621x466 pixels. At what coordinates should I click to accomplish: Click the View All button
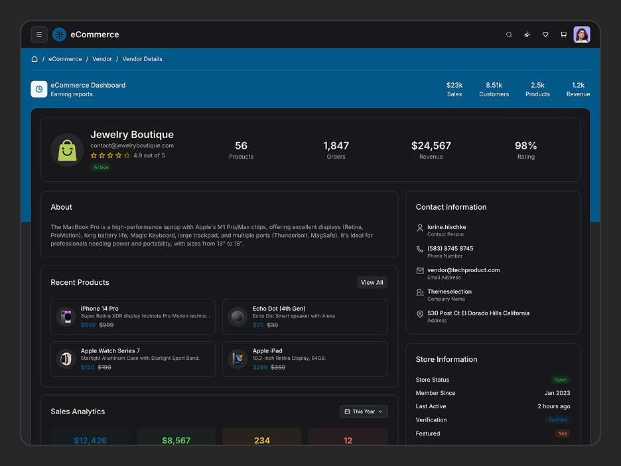pyautogui.click(x=372, y=283)
